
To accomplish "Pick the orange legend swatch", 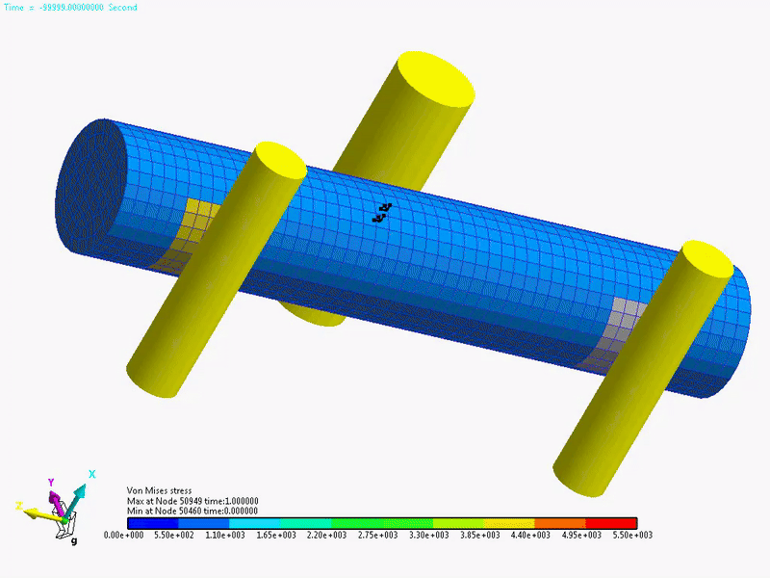I will [560, 523].
